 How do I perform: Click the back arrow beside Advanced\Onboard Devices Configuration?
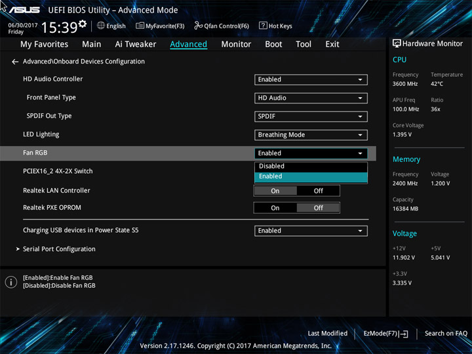click(x=15, y=62)
